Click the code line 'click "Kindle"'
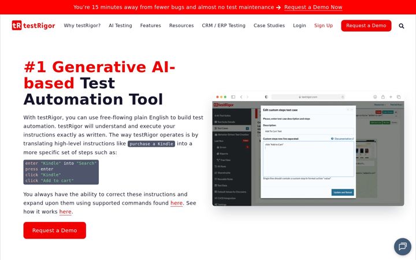 pos(43,175)
